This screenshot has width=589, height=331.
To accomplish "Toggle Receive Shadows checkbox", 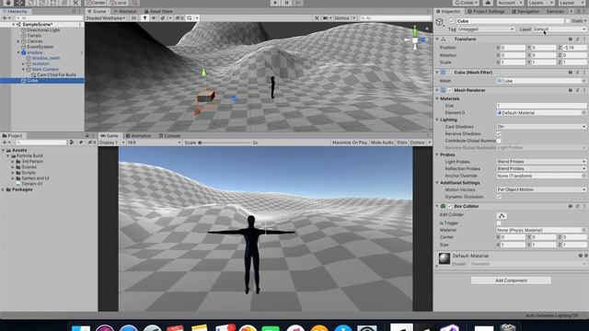I will [499, 133].
